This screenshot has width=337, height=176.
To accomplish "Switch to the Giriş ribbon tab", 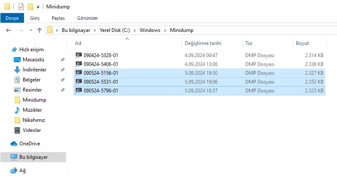I will point(34,18).
